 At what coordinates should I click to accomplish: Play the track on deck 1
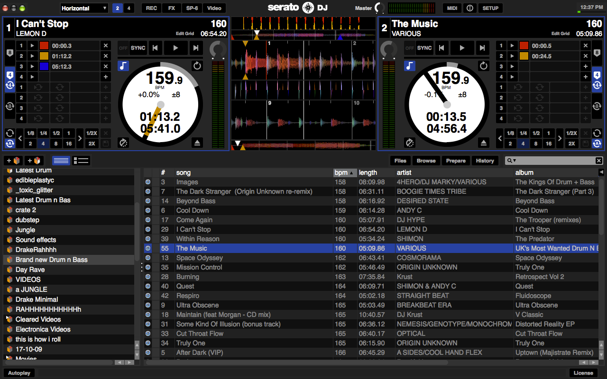[175, 48]
